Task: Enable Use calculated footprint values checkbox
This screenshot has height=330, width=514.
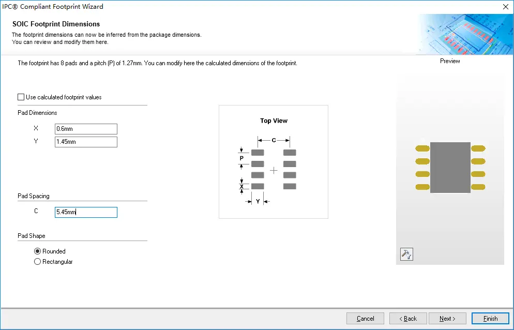Action: (21, 97)
